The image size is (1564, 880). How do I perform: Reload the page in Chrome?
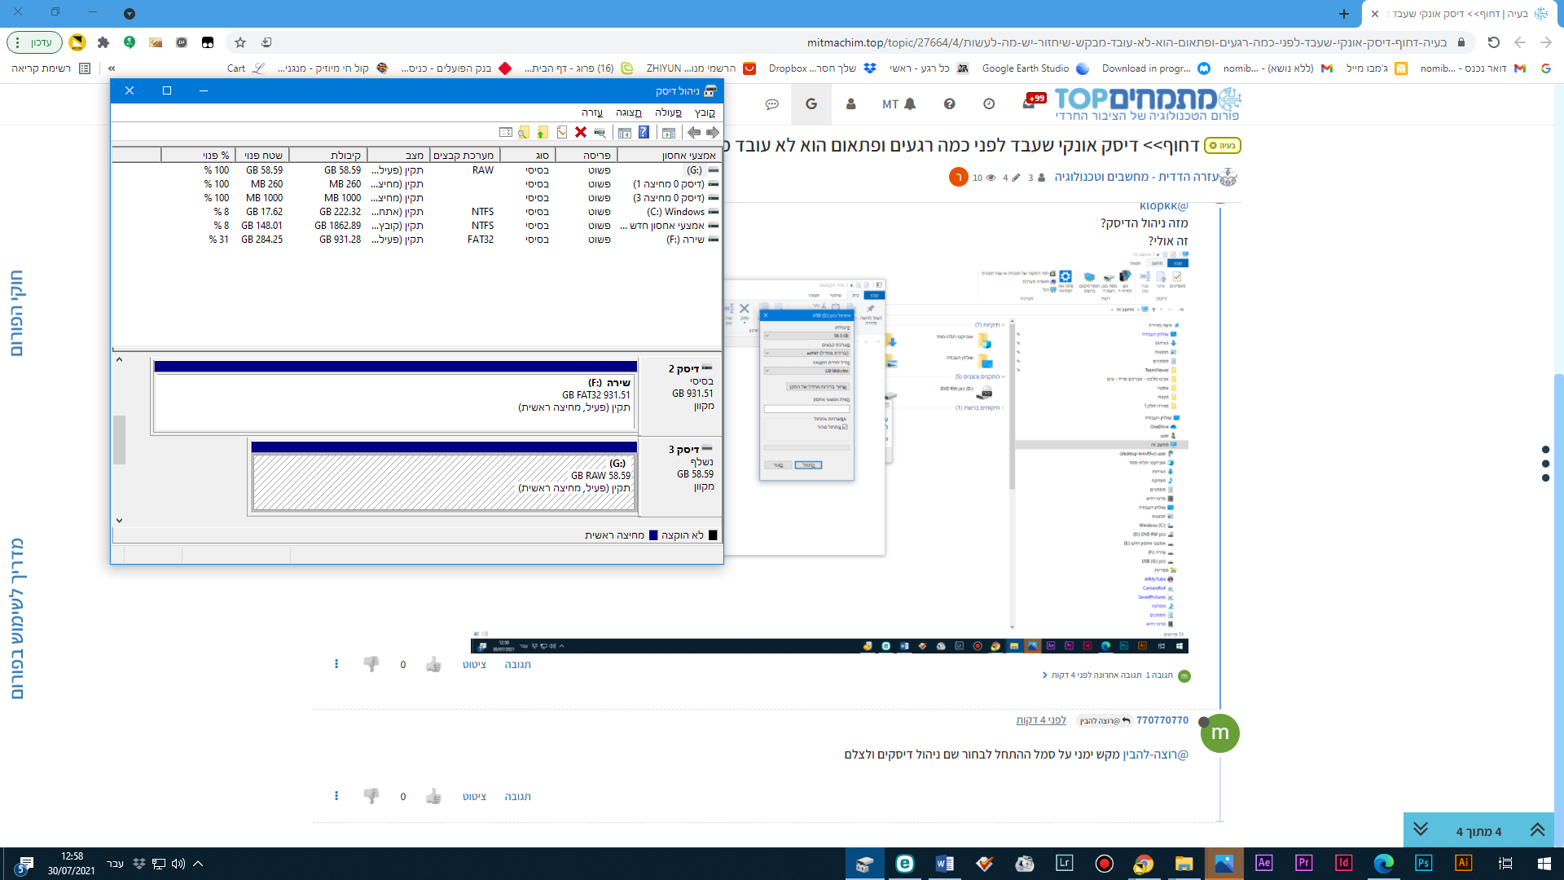tap(1494, 42)
